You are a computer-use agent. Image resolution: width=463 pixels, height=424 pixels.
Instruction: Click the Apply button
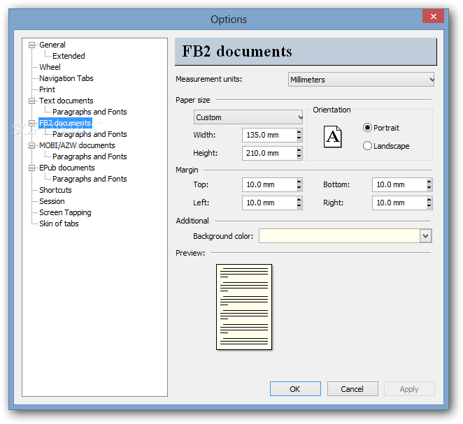click(x=409, y=389)
